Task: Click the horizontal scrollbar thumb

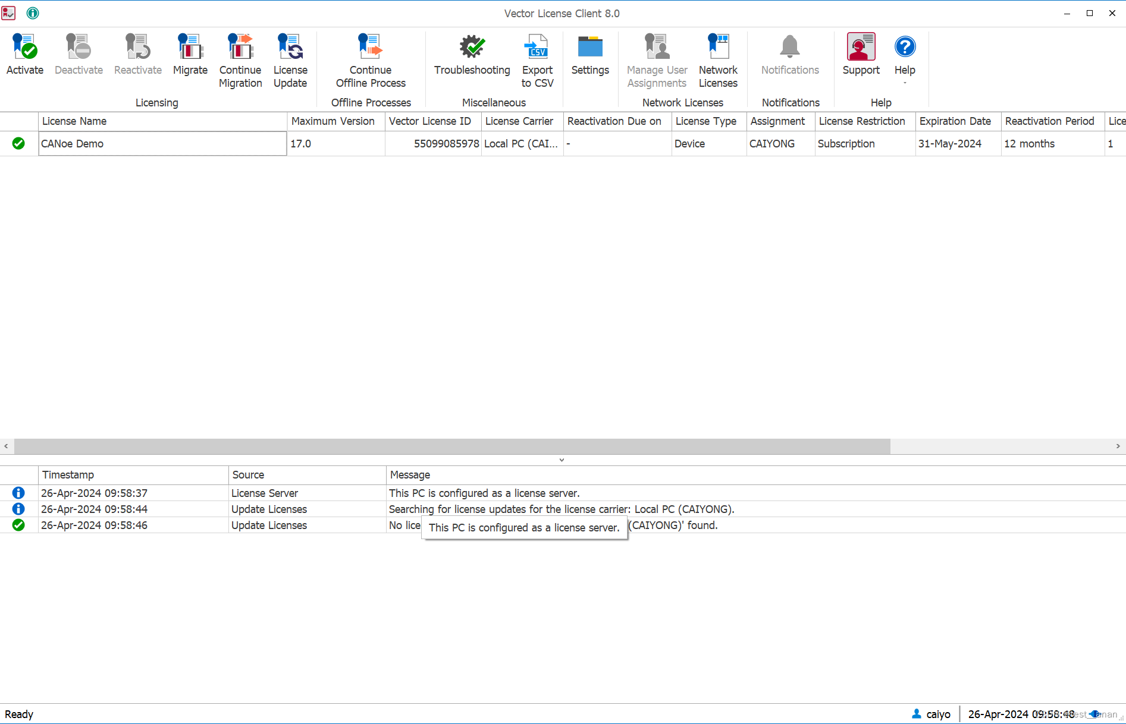Action: (x=452, y=446)
